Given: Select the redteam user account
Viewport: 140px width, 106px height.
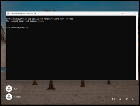Looking at the screenshot, I should (x=13, y=97).
